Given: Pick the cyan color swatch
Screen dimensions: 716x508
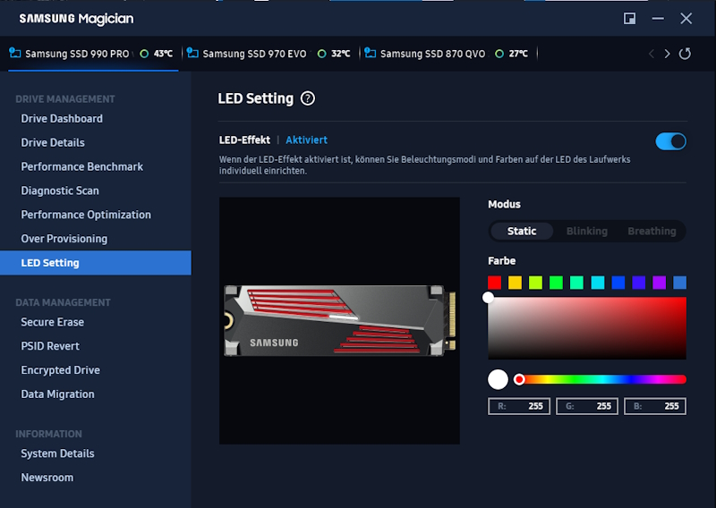Looking at the screenshot, I should (598, 283).
